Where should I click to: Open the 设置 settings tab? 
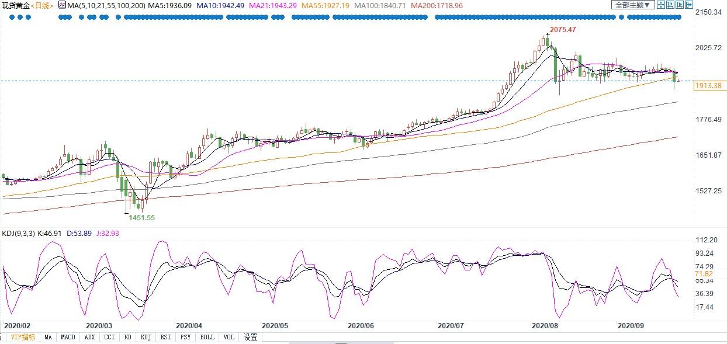tap(250, 337)
